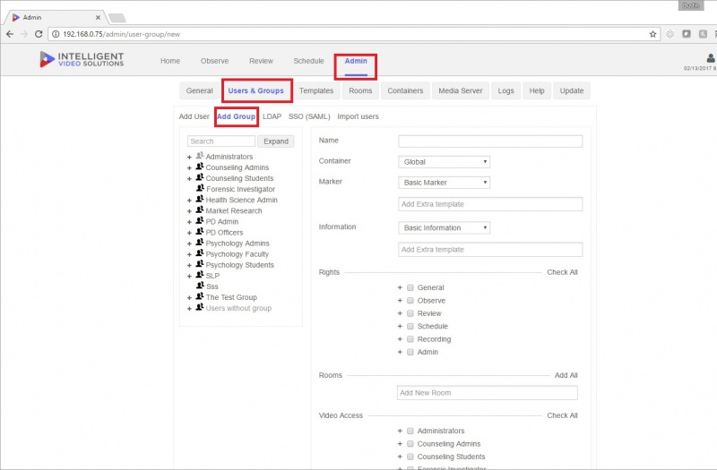Check the Review rights checkbox

(410, 313)
